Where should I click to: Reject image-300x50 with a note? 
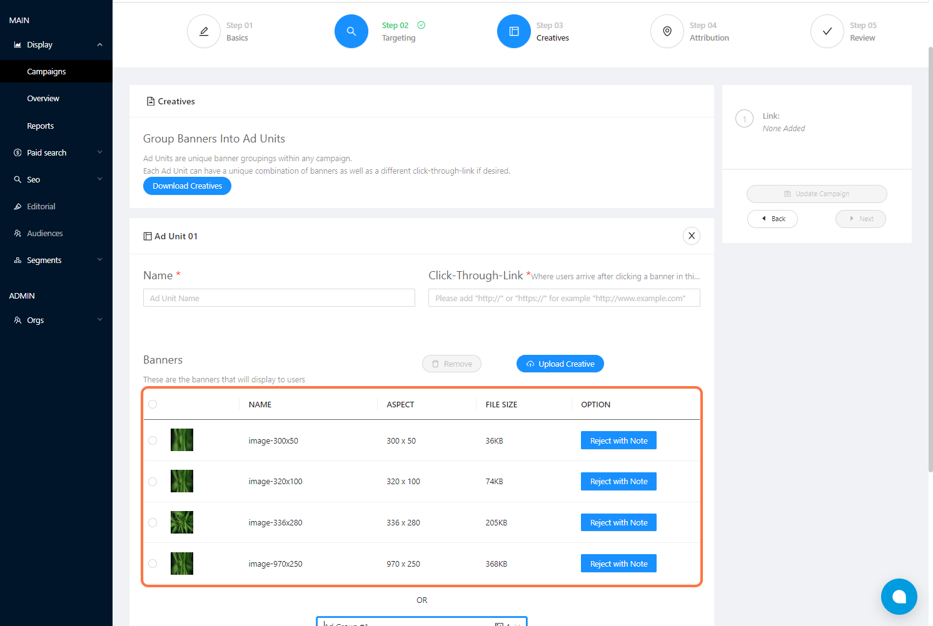pos(618,440)
